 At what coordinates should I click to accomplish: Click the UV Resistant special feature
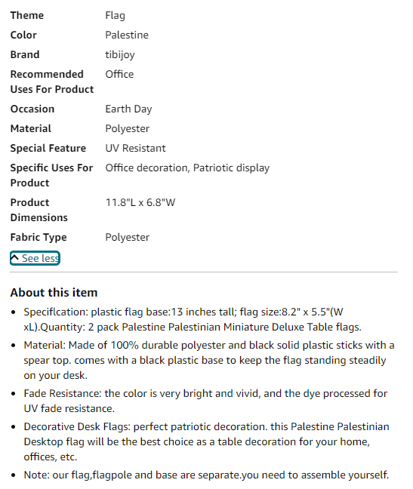[135, 148]
